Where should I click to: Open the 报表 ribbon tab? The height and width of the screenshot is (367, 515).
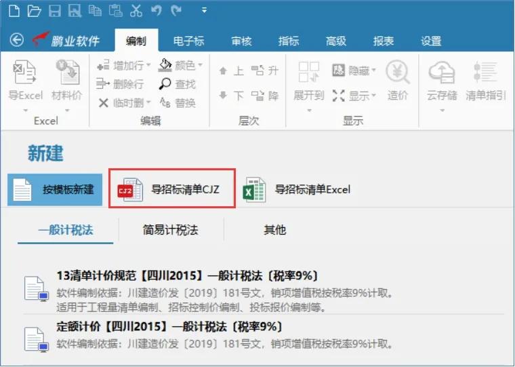384,41
